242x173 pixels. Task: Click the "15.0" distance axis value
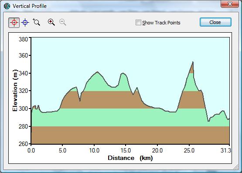(x=126, y=150)
